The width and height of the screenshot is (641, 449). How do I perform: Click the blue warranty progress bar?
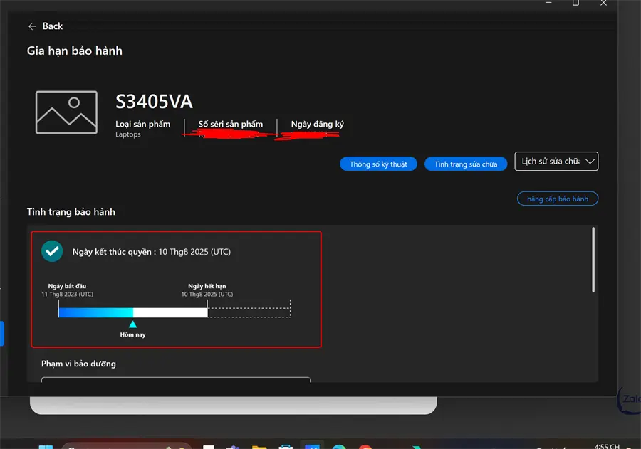(x=95, y=312)
